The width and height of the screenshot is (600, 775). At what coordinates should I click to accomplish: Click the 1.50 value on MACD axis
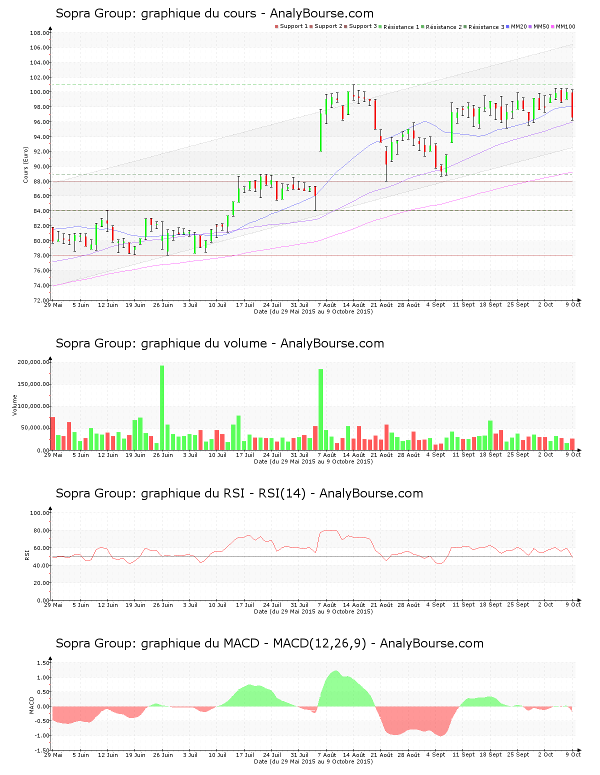click(43, 663)
